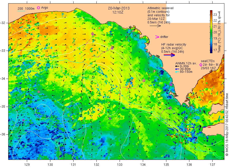This screenshot has height=168, width=230.
Task: Click the blue 30-80m ANMN arrow symbol
Action: click(177, 69)
